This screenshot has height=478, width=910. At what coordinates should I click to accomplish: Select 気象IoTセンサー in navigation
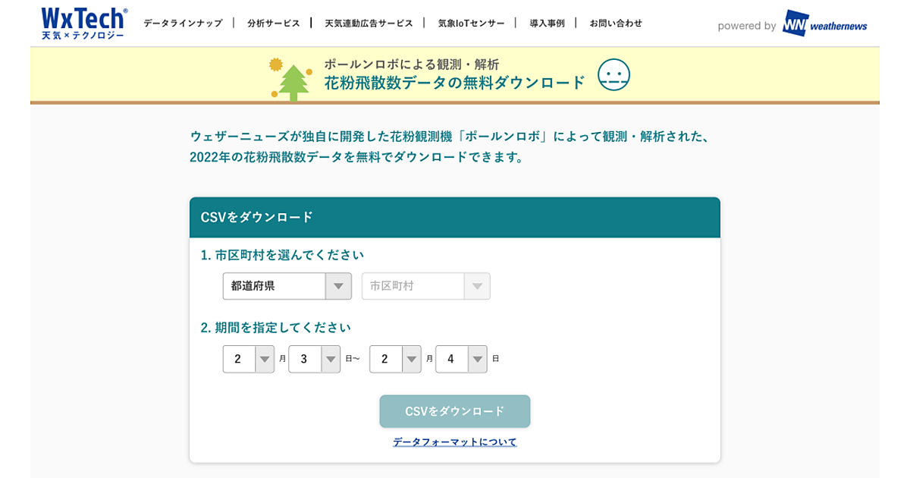pos(471,24)
